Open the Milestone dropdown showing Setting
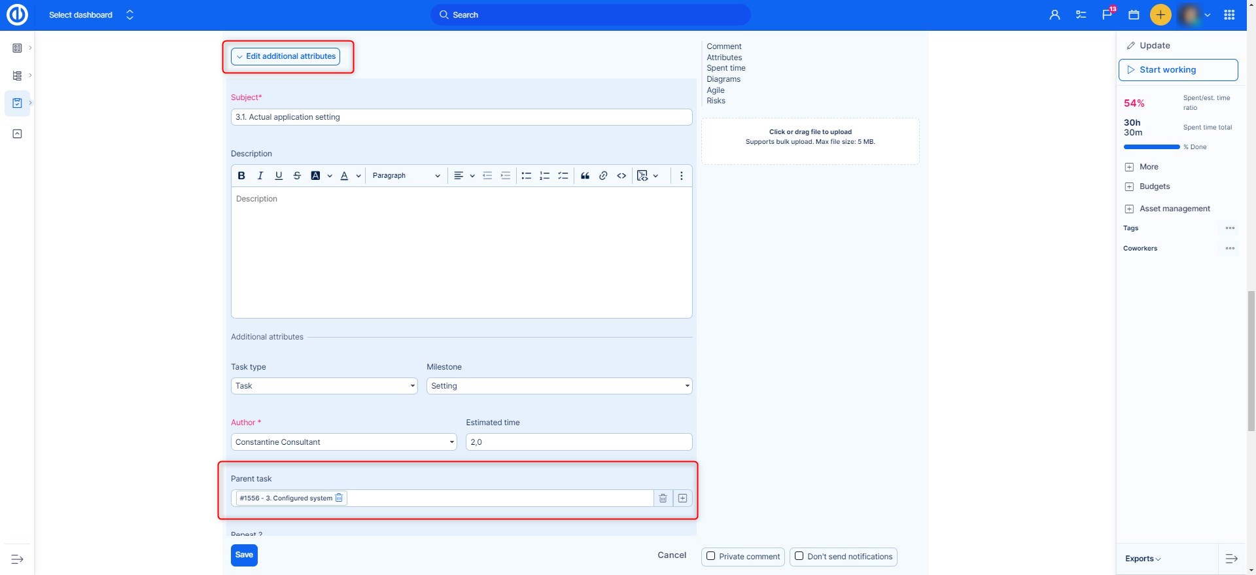Viewport: 1256px width, 575px height. tap(559, 386)
